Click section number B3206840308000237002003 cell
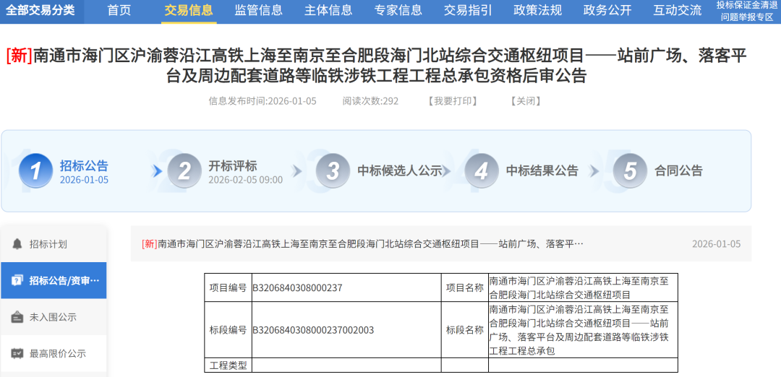The width and height of the screenshot is (781, 377). pyautogui.click(x=346, y=330)
